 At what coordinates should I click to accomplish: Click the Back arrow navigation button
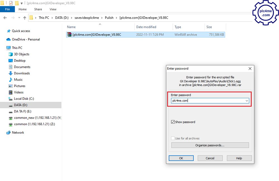click(x=5, y=18)
